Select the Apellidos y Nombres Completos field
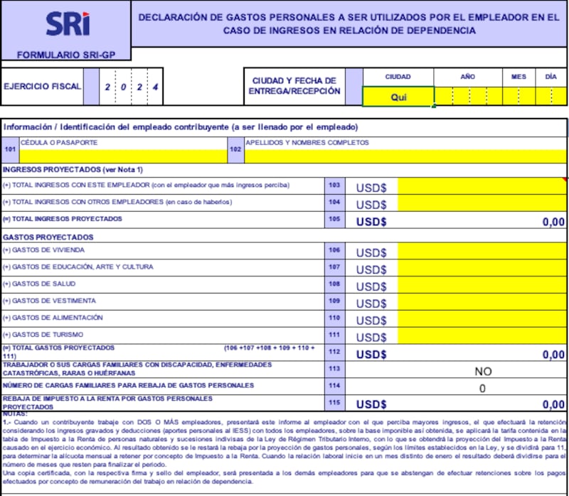569x496 pixels. pyautogui.click(x=405, y=156)
